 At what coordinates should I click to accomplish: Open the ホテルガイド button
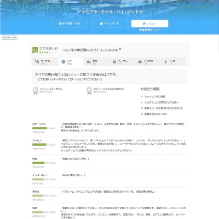pyautogui.click(x=109, y=24)
